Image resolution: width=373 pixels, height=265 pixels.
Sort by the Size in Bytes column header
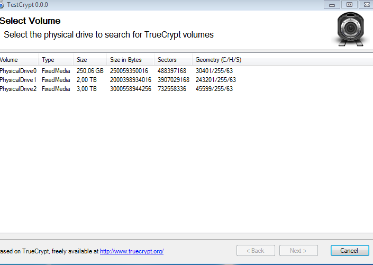(x=130, y=60)
